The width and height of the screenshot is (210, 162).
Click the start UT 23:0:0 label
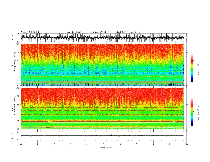[128, 32]
